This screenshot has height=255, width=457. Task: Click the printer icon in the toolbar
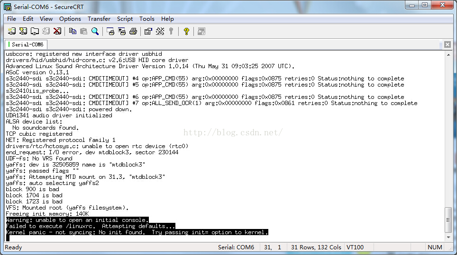[x=133, y=31]
